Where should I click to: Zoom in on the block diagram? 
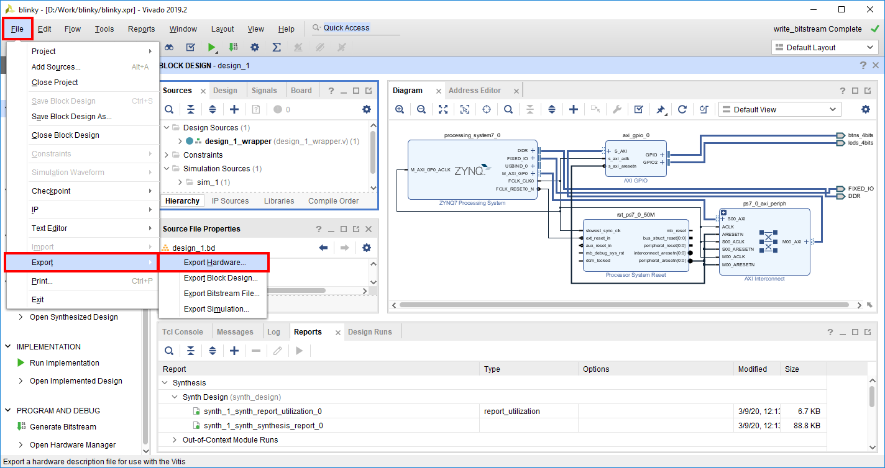(400, 109)
